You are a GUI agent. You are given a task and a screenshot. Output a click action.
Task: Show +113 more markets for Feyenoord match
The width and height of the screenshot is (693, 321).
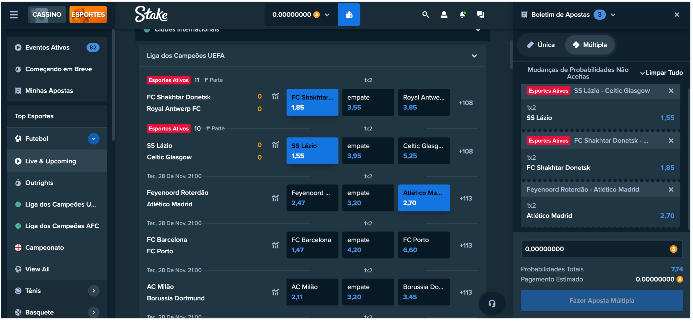click(466, 198)
